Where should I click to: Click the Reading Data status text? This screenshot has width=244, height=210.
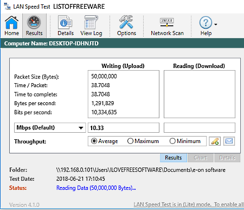click(x=96, y=188)
